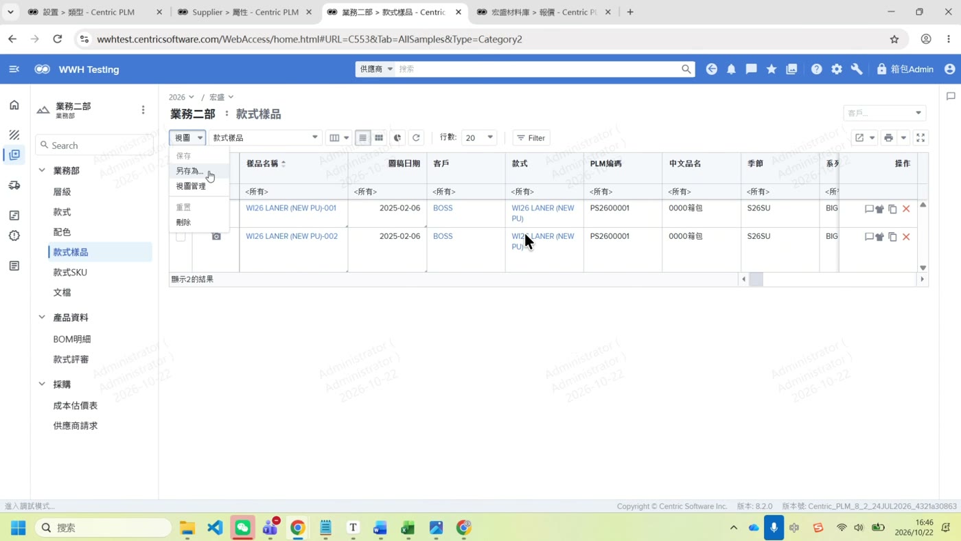This screenshot has width=961, height=541.
Task: Open the BOSS customer link in the -002 row
Action: [443, 236]
